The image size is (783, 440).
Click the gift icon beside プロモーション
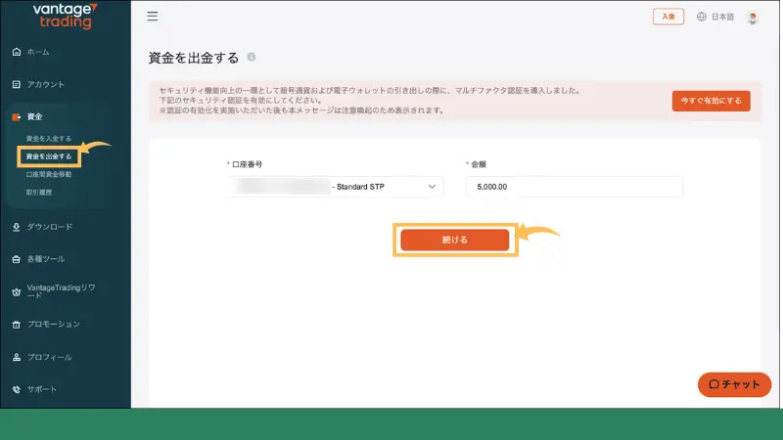(x=17, y=325)
